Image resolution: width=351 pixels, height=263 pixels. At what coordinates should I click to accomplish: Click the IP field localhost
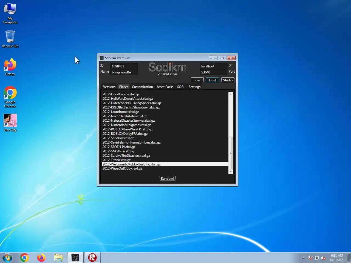click(x=214, y=66)
